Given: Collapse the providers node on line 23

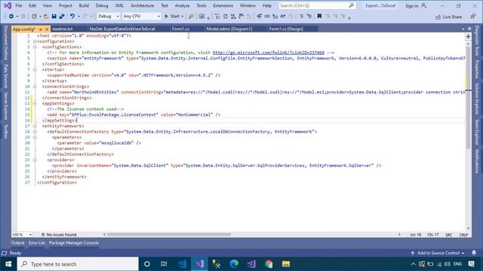Looking at the screenshot, I should pyautogui.click(x=35, y=160).
